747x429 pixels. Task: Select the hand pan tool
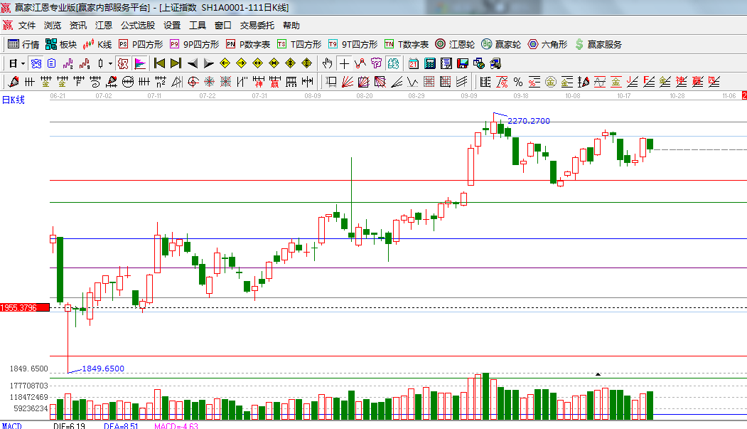[x=327, y=63]
